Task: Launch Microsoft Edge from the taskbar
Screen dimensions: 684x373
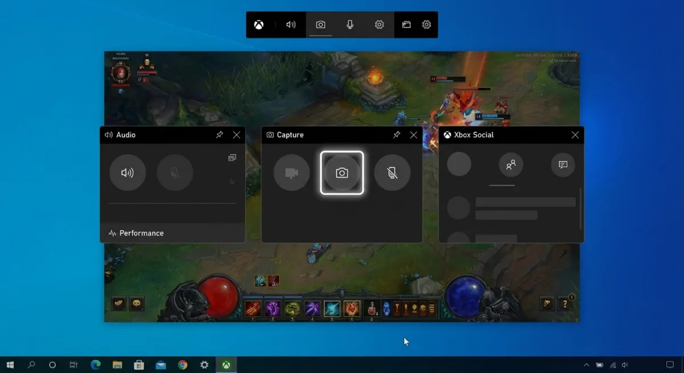Action: [96, 364]
